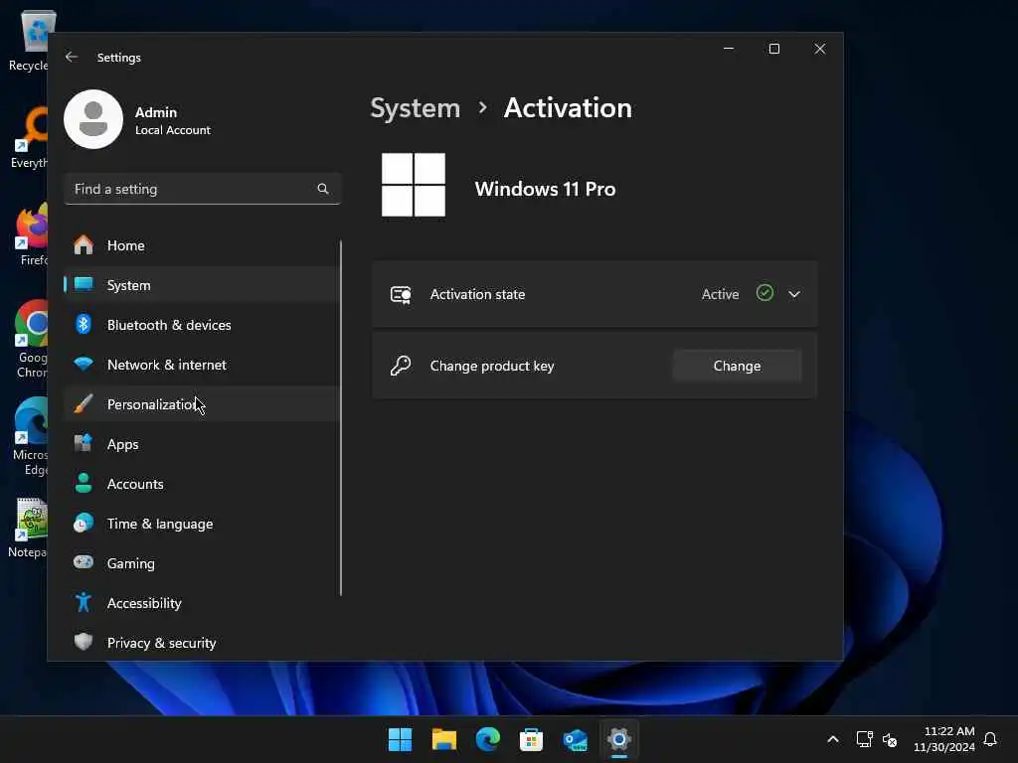Click the Bluetooth icon in sidebar
This screenshot has height=763, width=1018.
point(84,324)
